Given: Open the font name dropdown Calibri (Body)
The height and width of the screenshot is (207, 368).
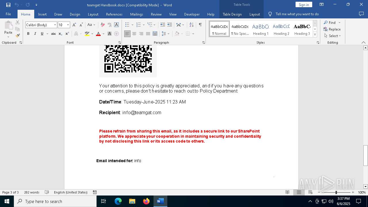Looking at the screenshot, I should (x=55, y=25).
